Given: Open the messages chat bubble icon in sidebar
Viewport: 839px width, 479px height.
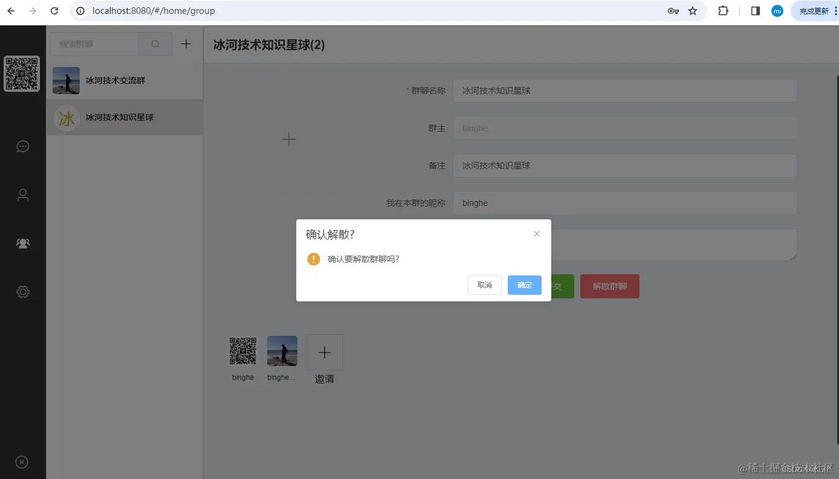Looking at the screenshot, I should [x=22, y=146].
